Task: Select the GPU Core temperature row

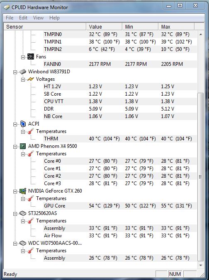Action: [x=120, y=206]
